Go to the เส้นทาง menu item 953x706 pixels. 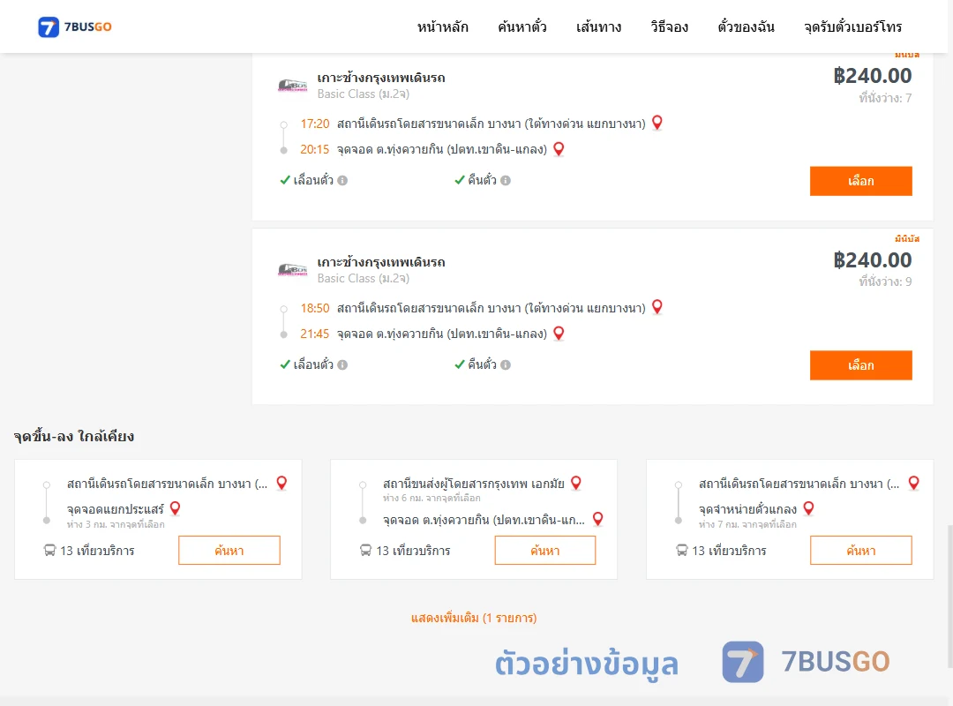point(598,26)
